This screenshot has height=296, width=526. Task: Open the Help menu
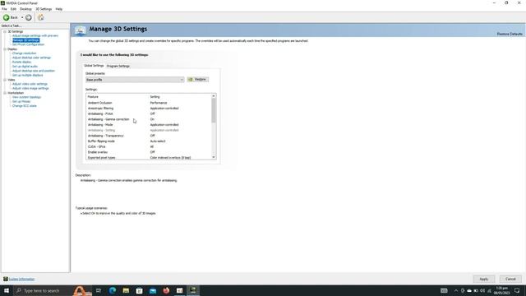[x=58, y=9]
